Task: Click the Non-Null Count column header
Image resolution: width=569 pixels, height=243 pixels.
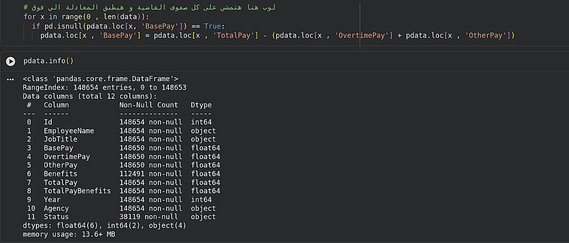Action: click(x=149, y=105)
